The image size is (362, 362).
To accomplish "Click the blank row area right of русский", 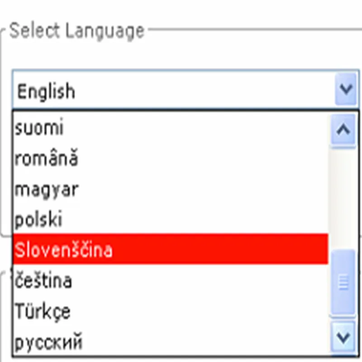I will [204, 343].
